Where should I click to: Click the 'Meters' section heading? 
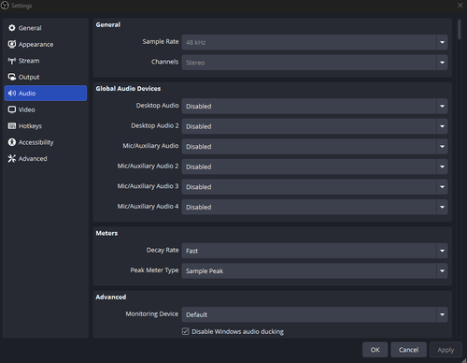point(106,233)
